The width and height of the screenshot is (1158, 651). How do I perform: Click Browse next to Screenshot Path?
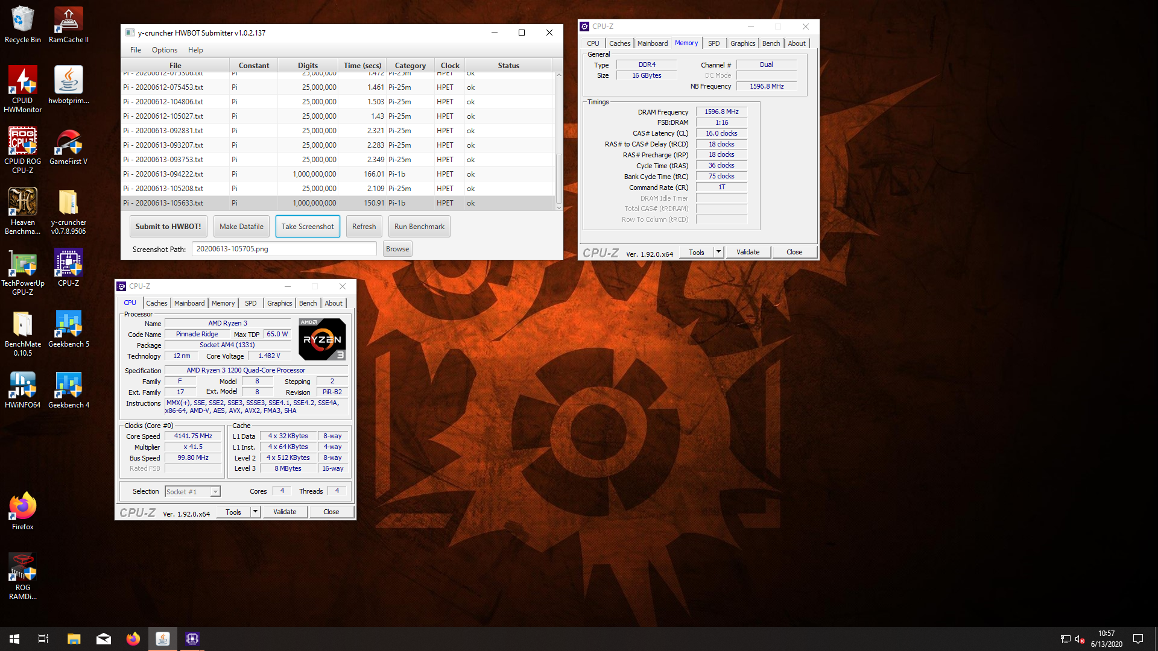[397, 249]
